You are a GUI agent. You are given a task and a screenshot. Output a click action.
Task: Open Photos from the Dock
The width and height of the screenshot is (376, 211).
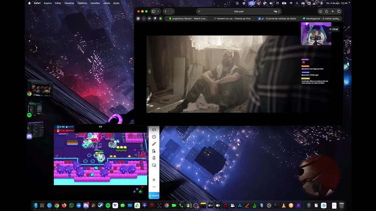(x=167, y=205)
